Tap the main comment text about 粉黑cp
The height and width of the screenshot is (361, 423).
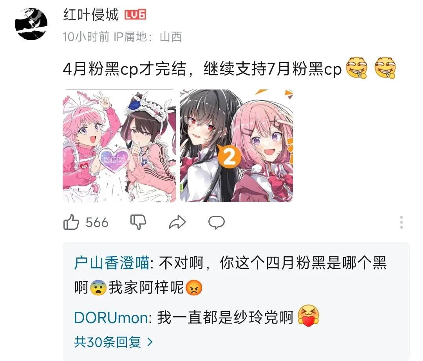(x=202, y=69)
